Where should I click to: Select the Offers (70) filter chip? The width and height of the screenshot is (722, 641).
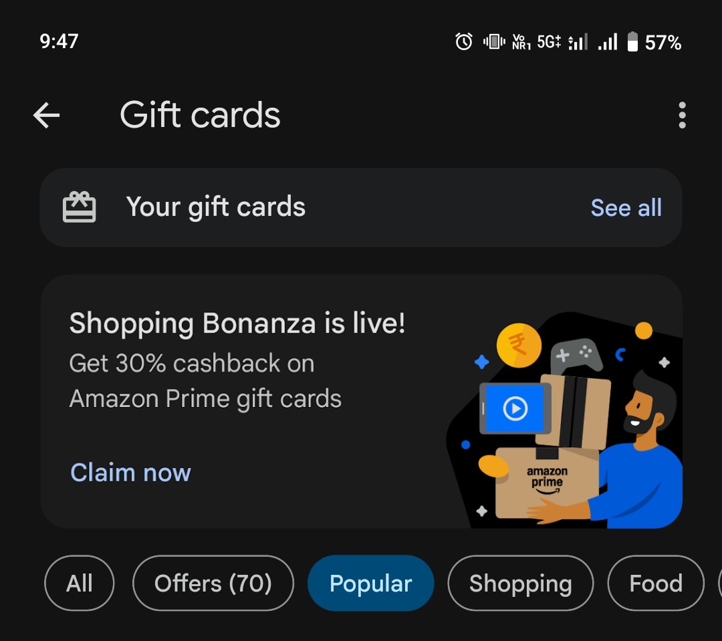[x=213, y=583]
